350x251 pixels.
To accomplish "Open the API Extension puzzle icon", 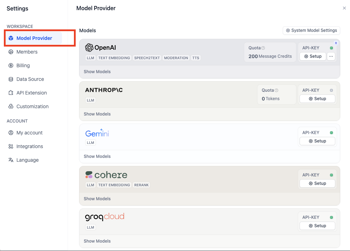I will click(x=11, y=93).
